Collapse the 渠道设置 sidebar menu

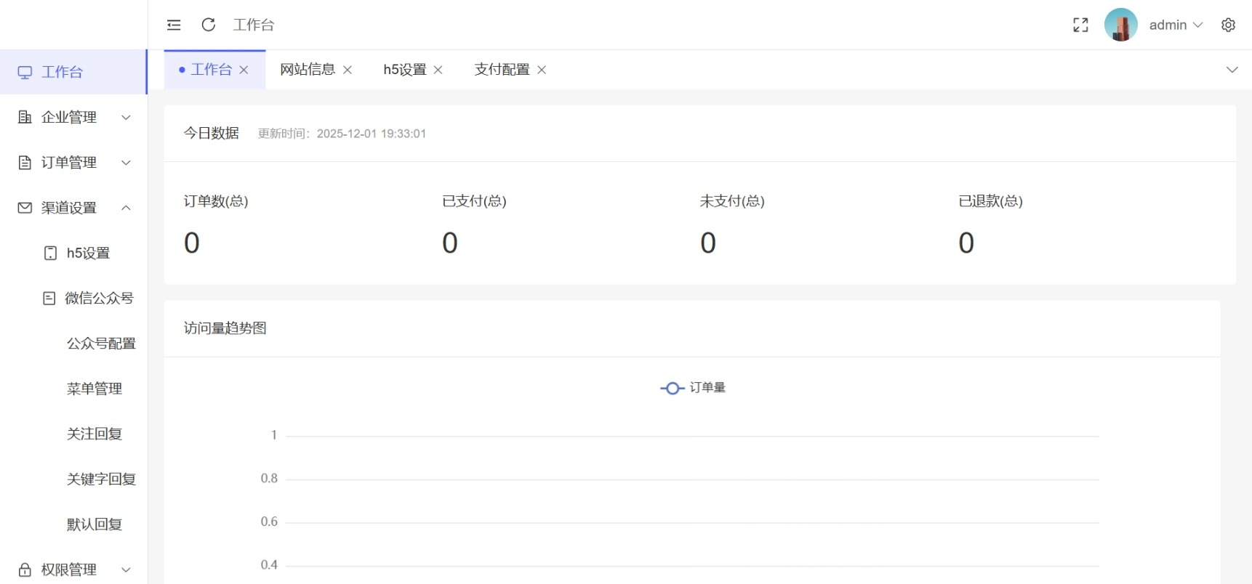tap(73, 208)
